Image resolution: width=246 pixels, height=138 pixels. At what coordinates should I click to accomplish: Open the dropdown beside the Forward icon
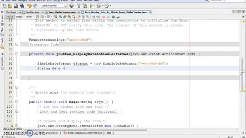52,17
